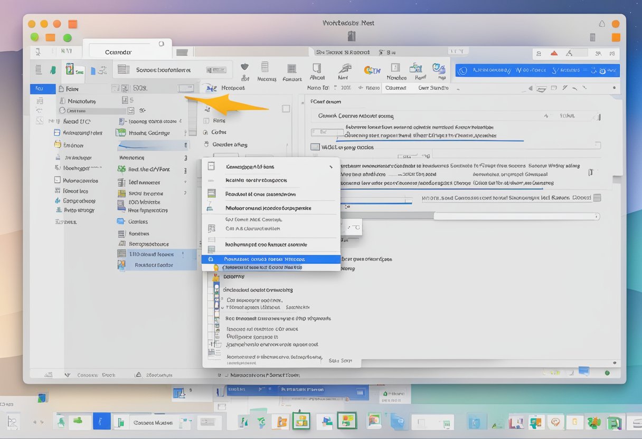Image resolution: width=642 pixels, height=439 pixels.
Task: Open the orange calendar icon in the left sidebar
Action: 58,145
